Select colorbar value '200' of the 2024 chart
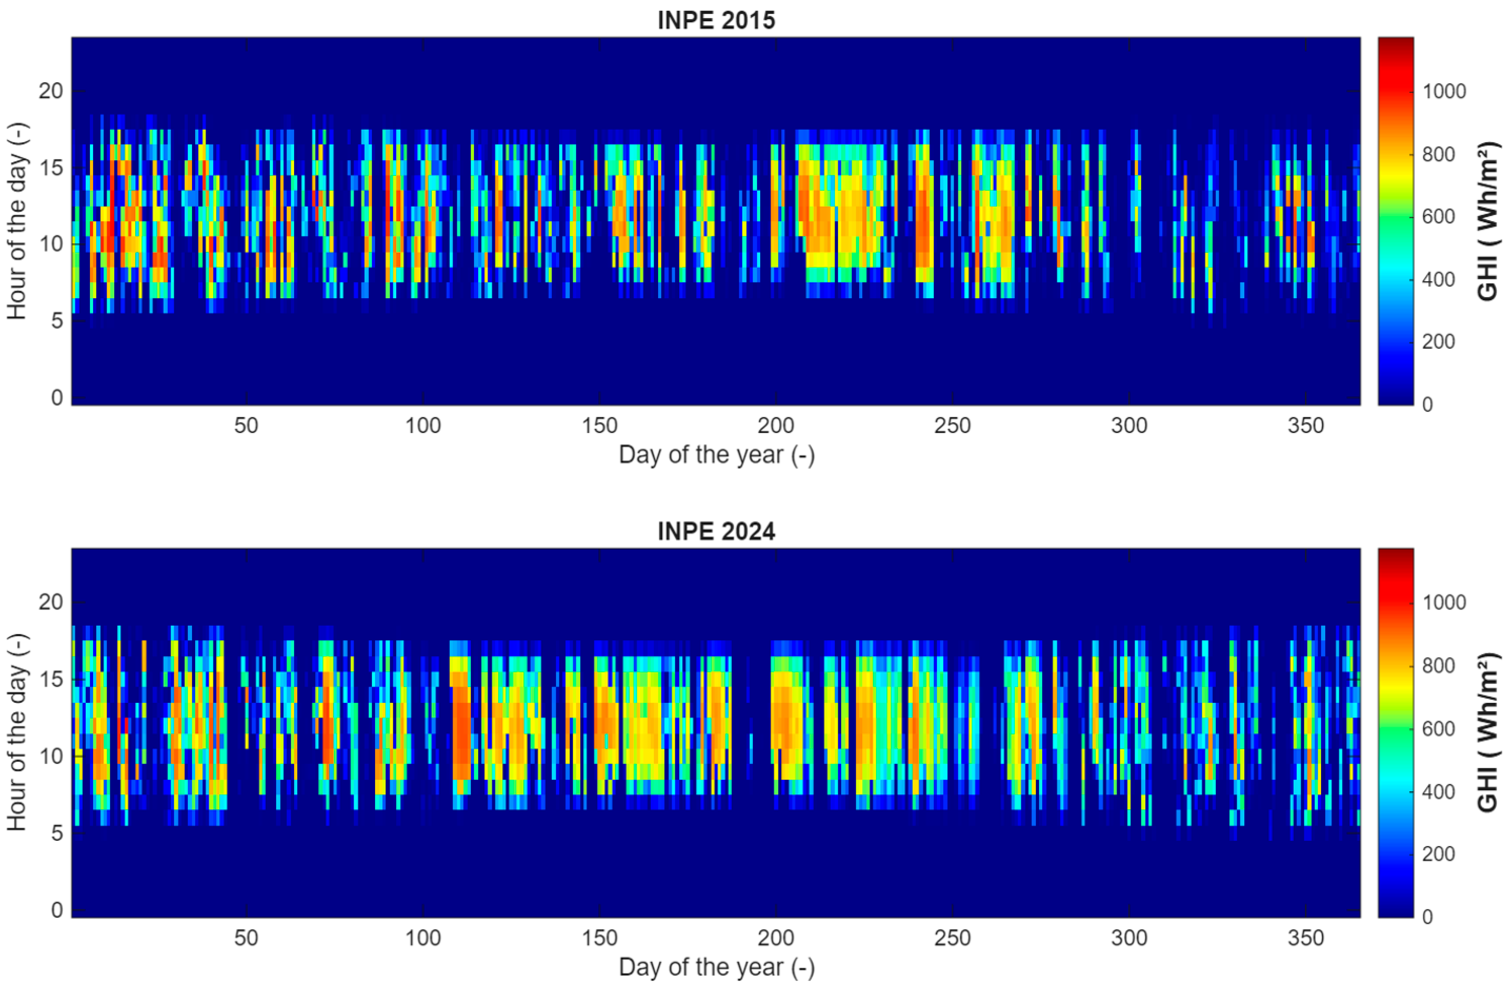The height and width of the screenshot is (990, 1509). tap(1439, 854)
